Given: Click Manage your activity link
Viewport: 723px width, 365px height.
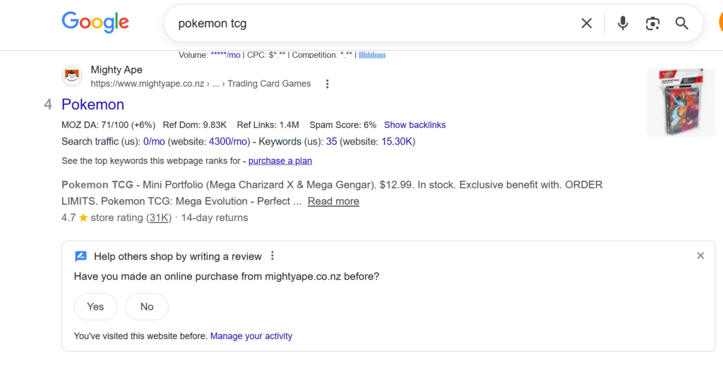Looking at the screenshot, I should [x=251, y=336].
